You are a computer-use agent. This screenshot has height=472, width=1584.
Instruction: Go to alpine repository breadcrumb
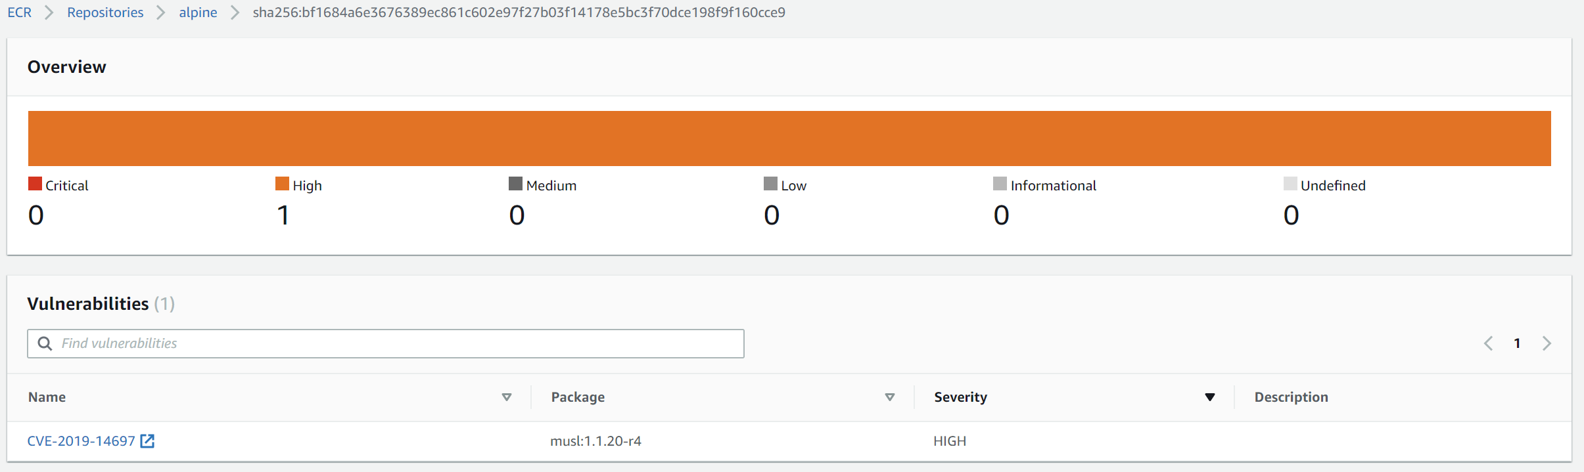pyautogui.click(x=198, y=12)
